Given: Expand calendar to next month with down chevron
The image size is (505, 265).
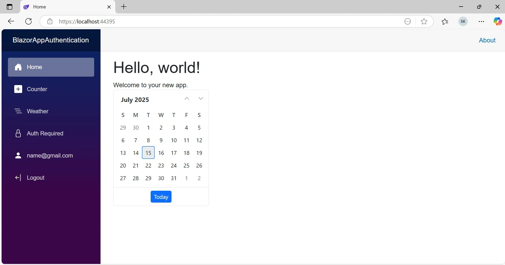Looking at the screenshot, I should coord(201,98).
